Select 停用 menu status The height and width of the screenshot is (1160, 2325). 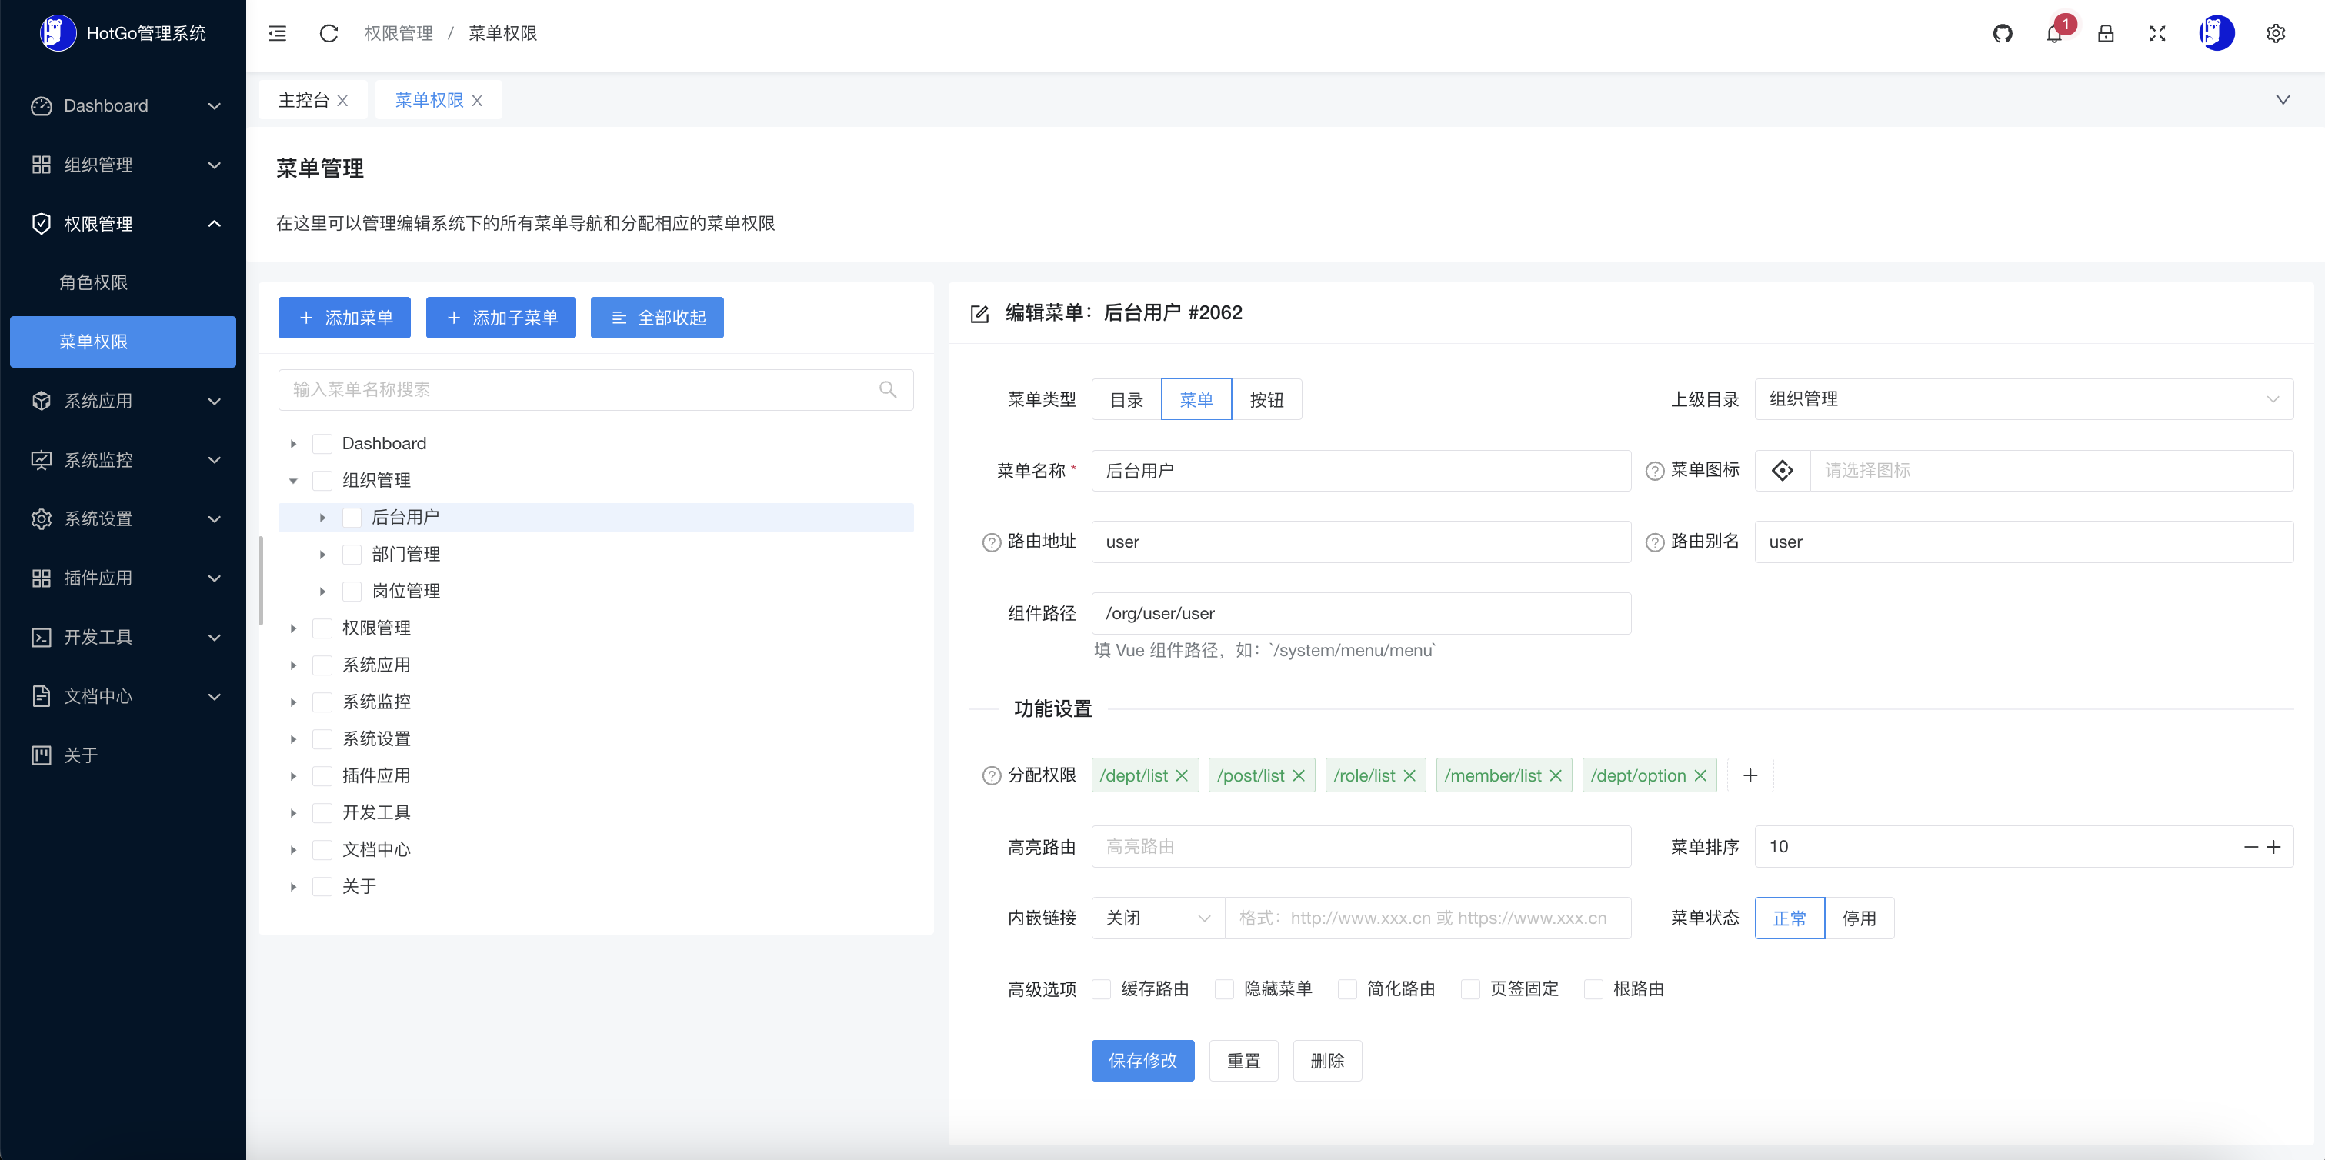(1858, 918)
